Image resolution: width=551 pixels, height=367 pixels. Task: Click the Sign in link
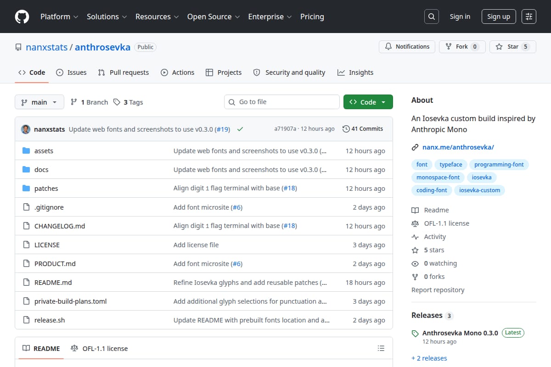(460, 17)
